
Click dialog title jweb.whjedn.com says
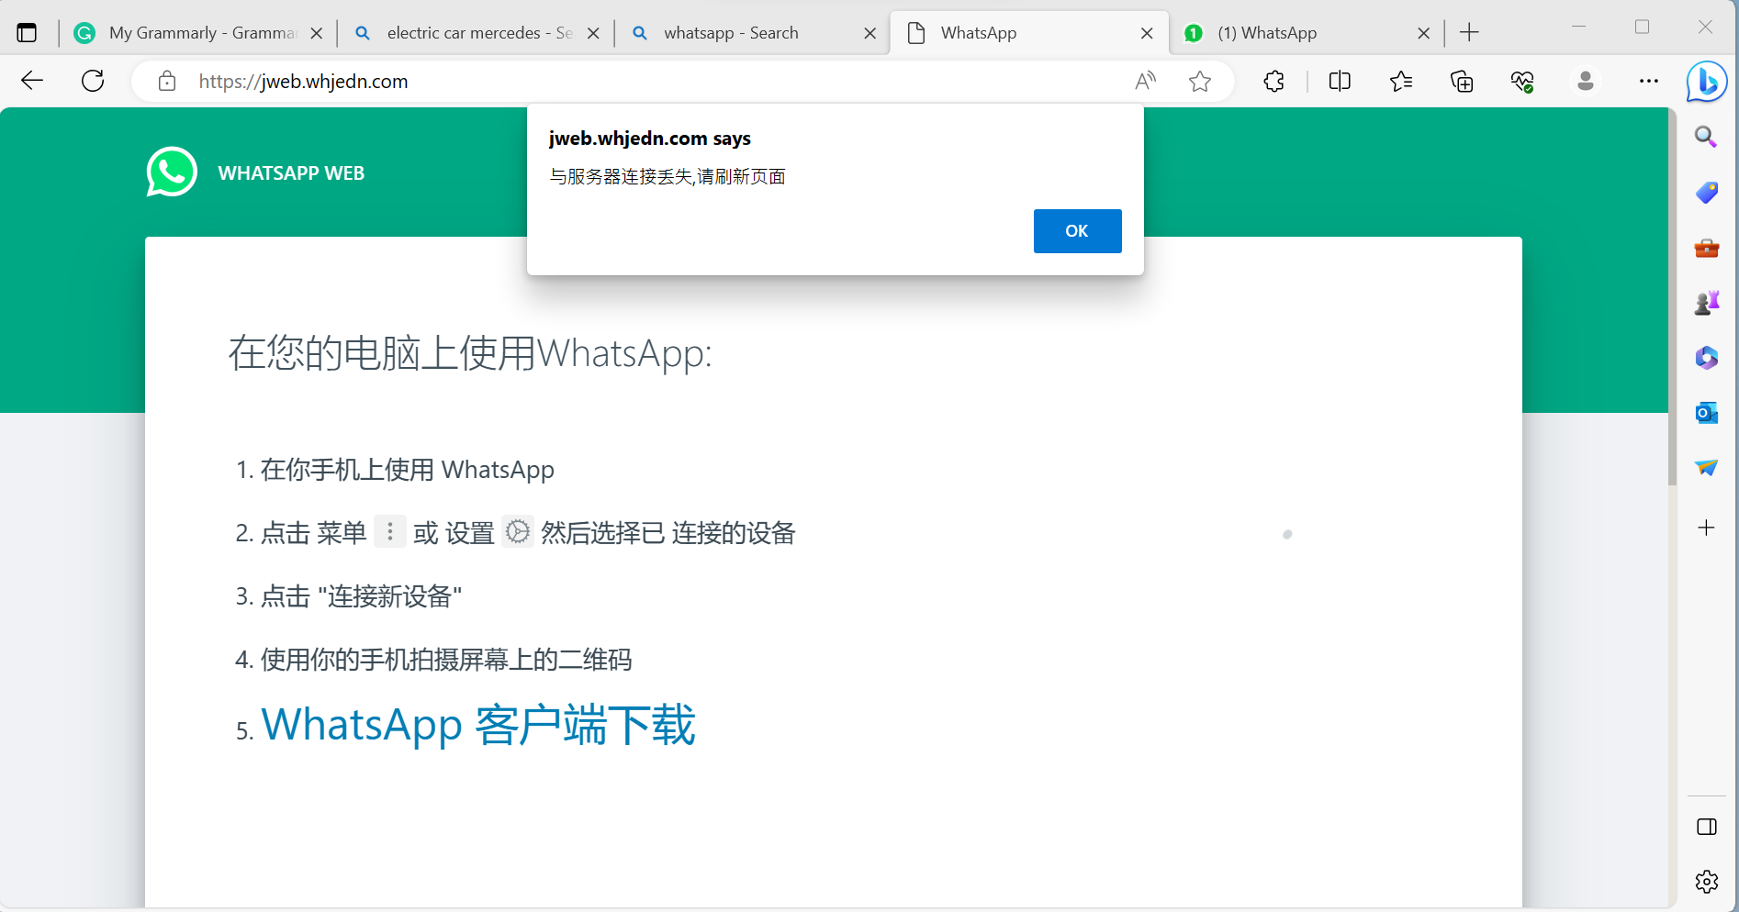(x=650, y=139)
